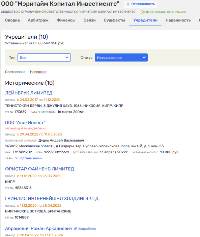Open ГРИНЛИС ИНТЕРНЕЙШНЛ ХОЛДИНГЗ ЛТД. link

(x=52, y=198)
